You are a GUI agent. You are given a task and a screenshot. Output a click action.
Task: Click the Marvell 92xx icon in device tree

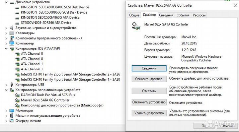click(x=17, y=100)
